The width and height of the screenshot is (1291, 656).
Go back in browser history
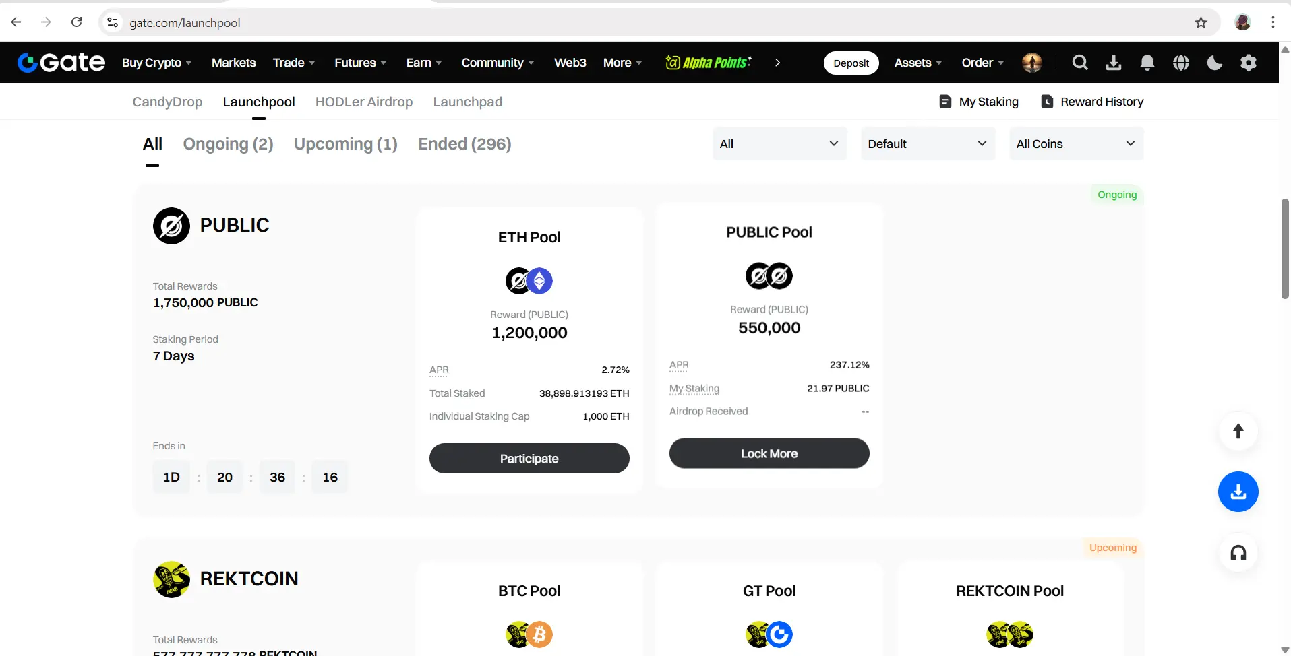[16, 22]
